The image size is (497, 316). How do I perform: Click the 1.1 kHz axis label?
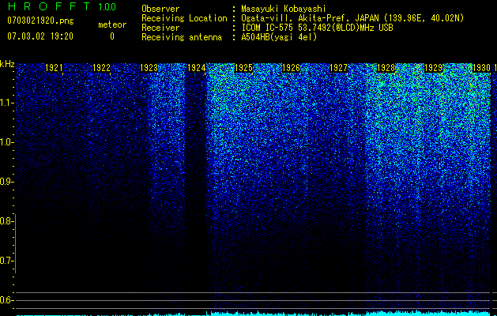pyautogui.click(x=6, y=103)
